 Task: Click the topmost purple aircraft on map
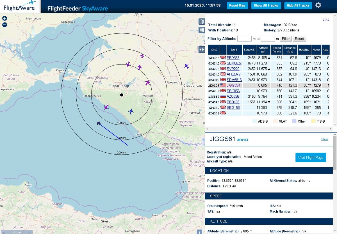point(142,56)
